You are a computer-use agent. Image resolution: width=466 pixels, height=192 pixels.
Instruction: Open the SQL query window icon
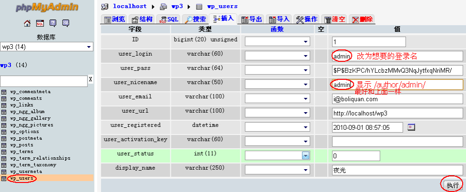pyautogui.click(x=40, y=23)
